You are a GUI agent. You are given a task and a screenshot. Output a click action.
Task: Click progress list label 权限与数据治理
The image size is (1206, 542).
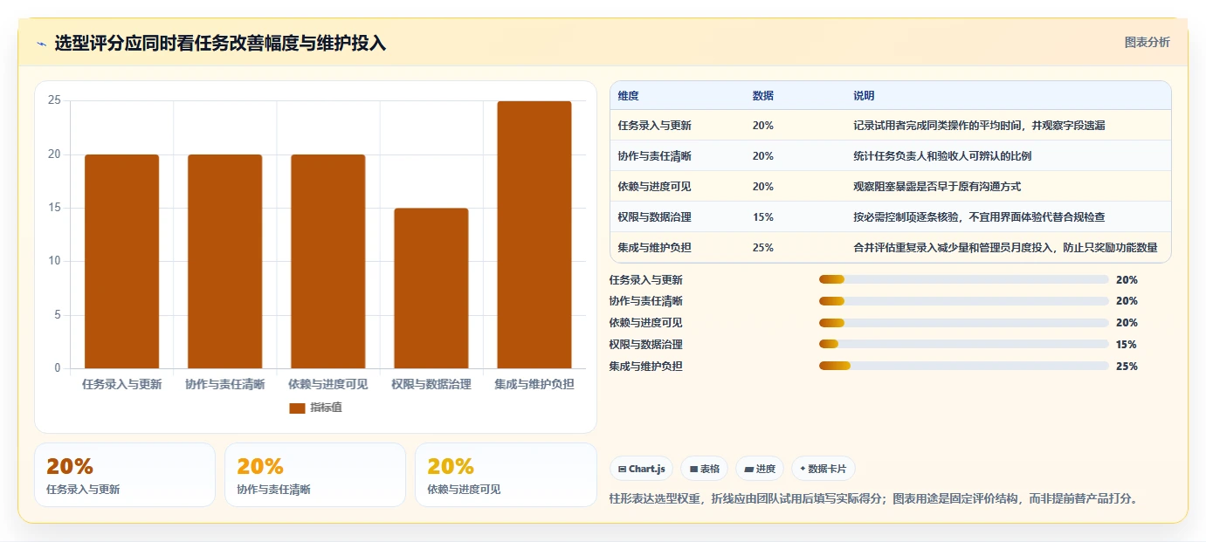click(x=646, y=345)
